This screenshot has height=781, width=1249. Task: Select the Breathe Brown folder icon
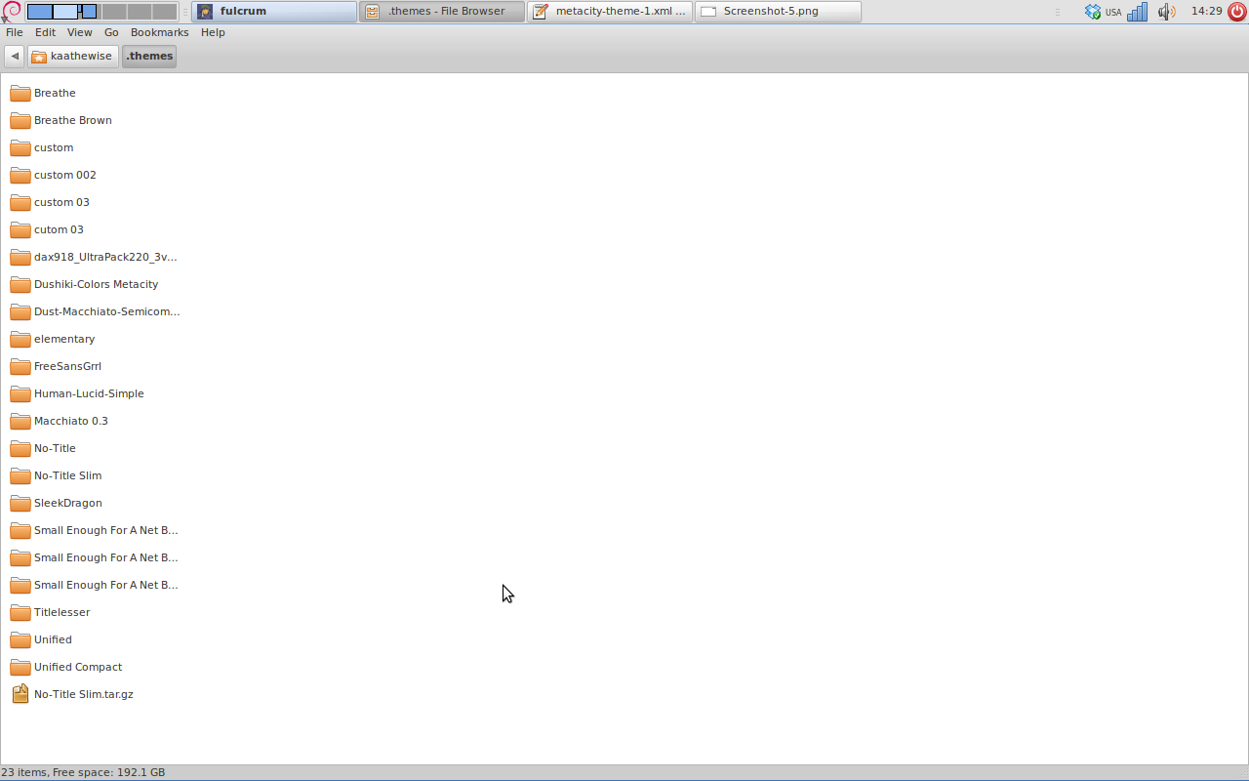click(20, 120)
